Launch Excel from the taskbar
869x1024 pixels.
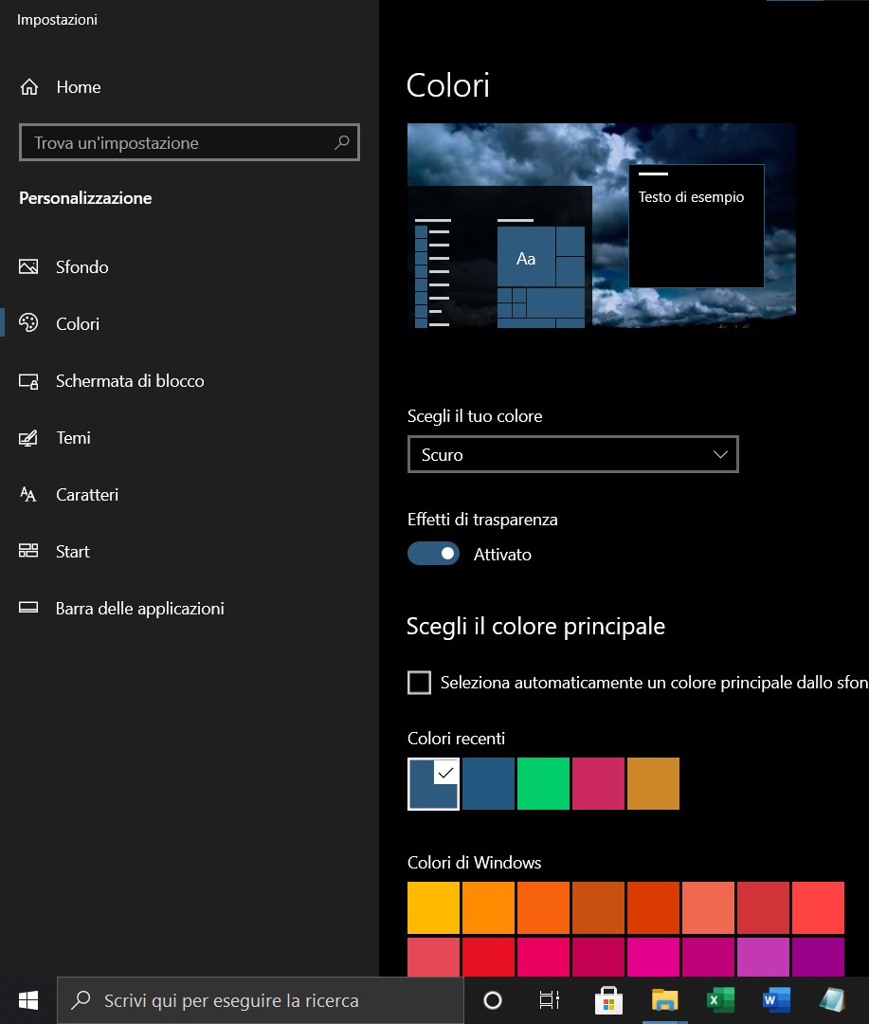click(x=721, y=1000)
